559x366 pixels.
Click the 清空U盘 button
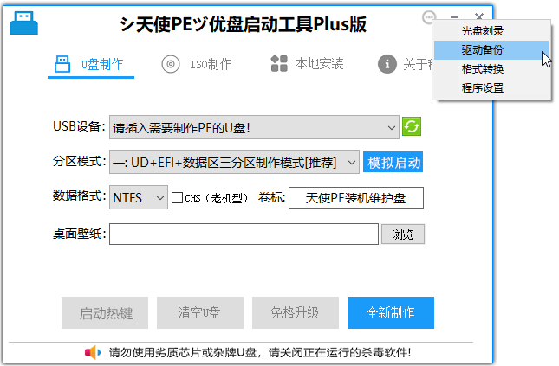pos(200,312)
